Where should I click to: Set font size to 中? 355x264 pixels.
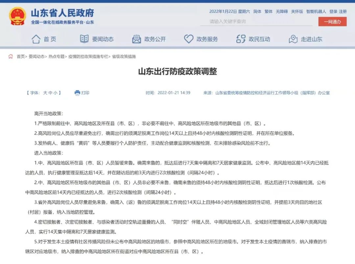(x=50, y=93)
